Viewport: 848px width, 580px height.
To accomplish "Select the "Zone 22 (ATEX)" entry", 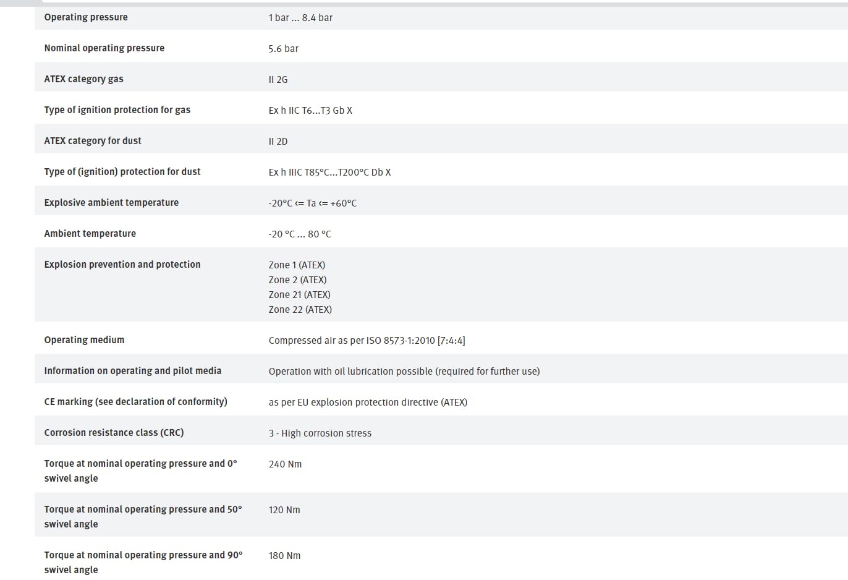I will click(x=300, y=310).
